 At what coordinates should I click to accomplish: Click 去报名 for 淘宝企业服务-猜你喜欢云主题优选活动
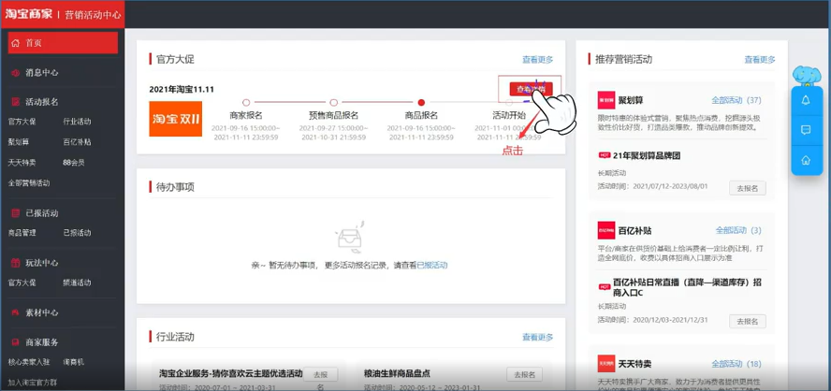click(320, 374)
